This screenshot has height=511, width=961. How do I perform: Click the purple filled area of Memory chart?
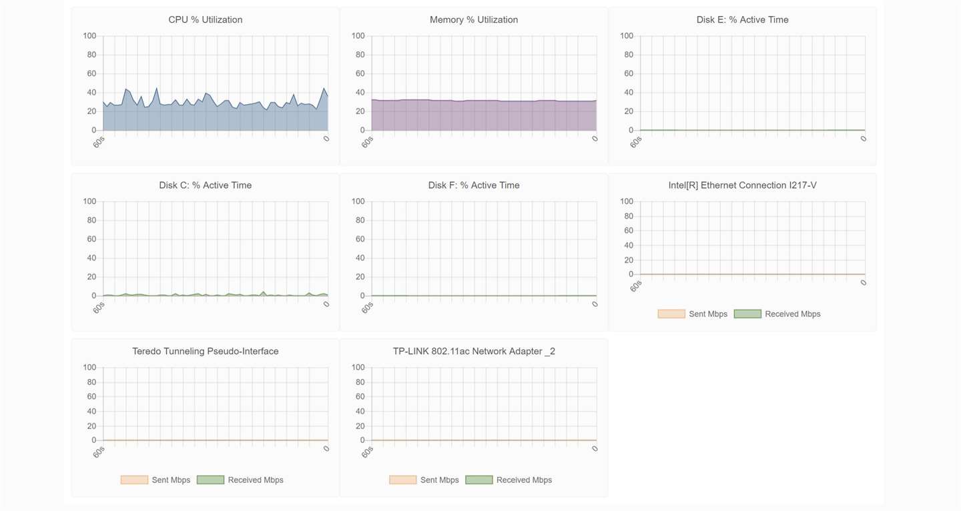tap(484, 116)
